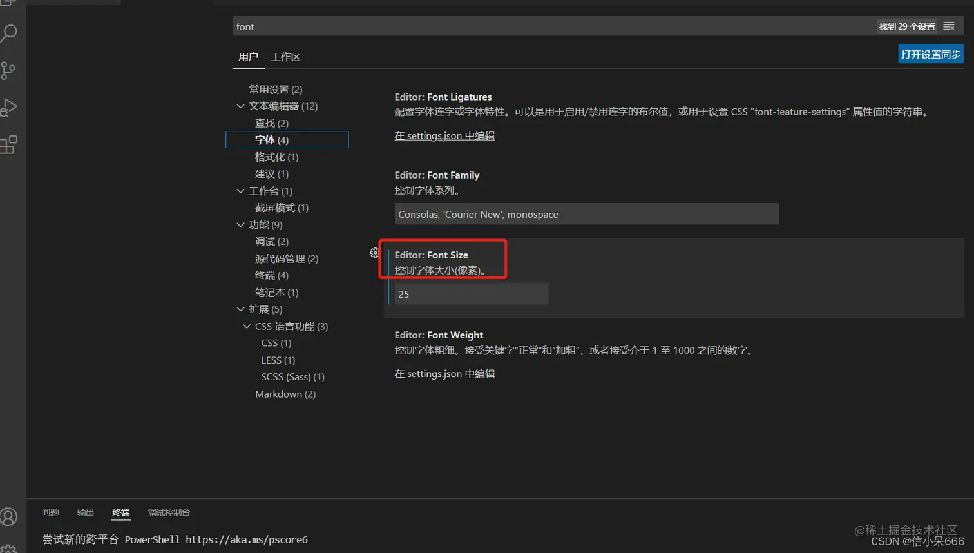
Task: Select 建议 (1) in settings tree
Action: (x=272, y=173)
